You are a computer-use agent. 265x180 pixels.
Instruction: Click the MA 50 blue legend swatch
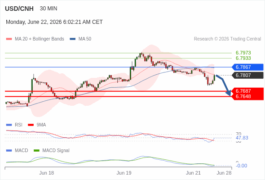[x=72, y=39]
